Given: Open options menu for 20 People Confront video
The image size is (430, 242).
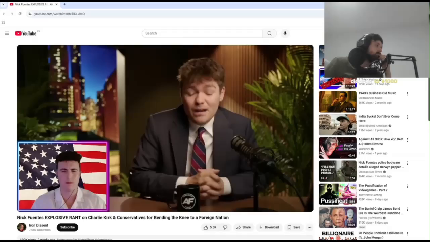Looking at the screenshot, I should [407, 233].
